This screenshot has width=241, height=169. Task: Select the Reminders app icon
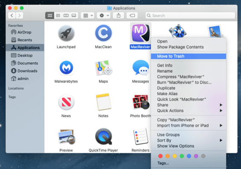tap(141, 137)
